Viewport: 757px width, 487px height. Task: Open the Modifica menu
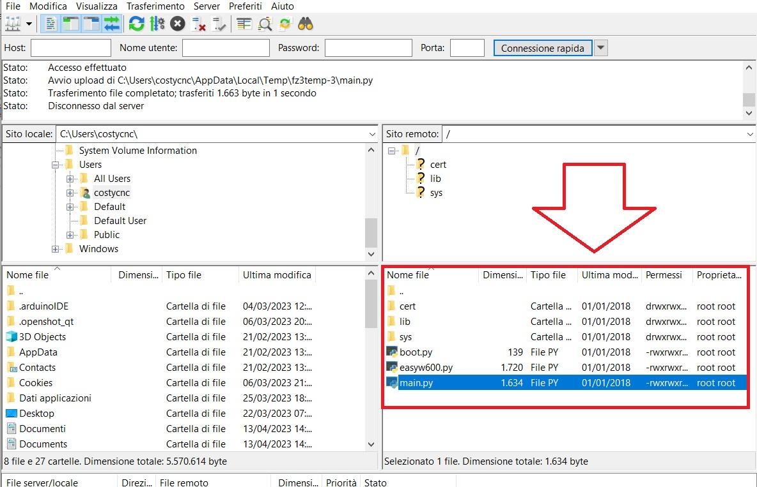click(49, 6)
